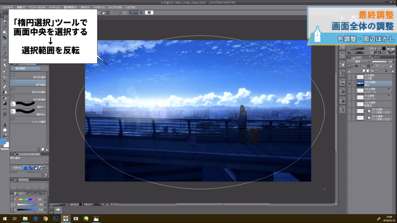Set selection mode to select overlapping
This screenshot has height=223, width=397.
click(40, 167)
